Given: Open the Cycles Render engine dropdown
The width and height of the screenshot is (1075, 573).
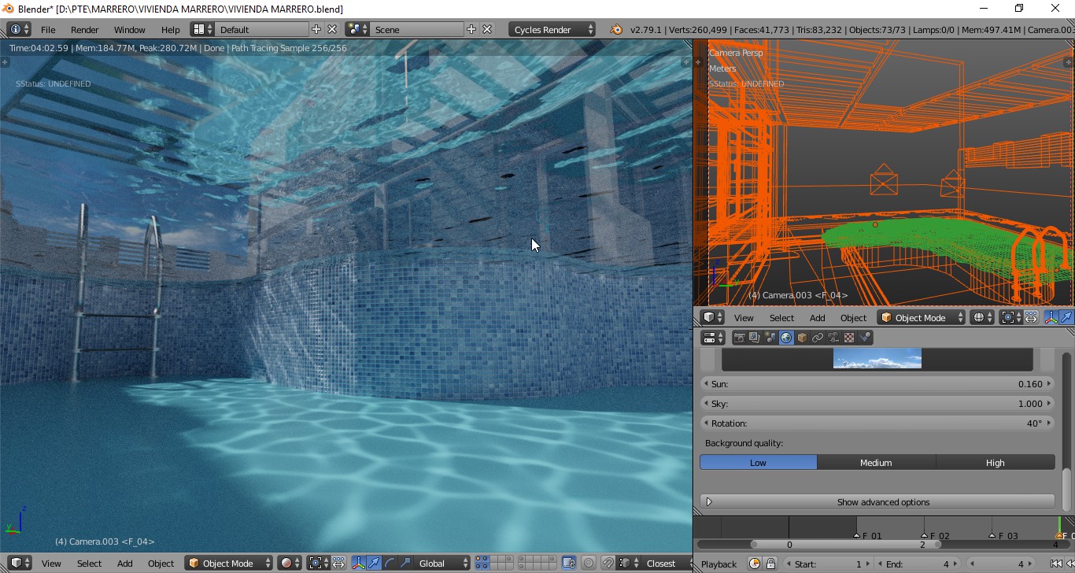Looking at the screenshot, I should tap(552, 29).
